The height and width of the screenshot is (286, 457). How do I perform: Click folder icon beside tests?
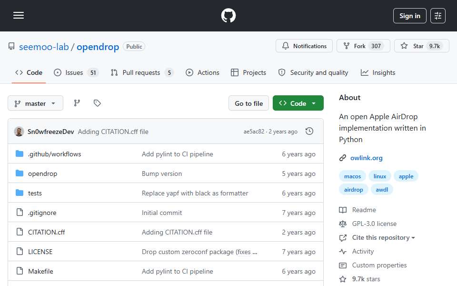20,193
